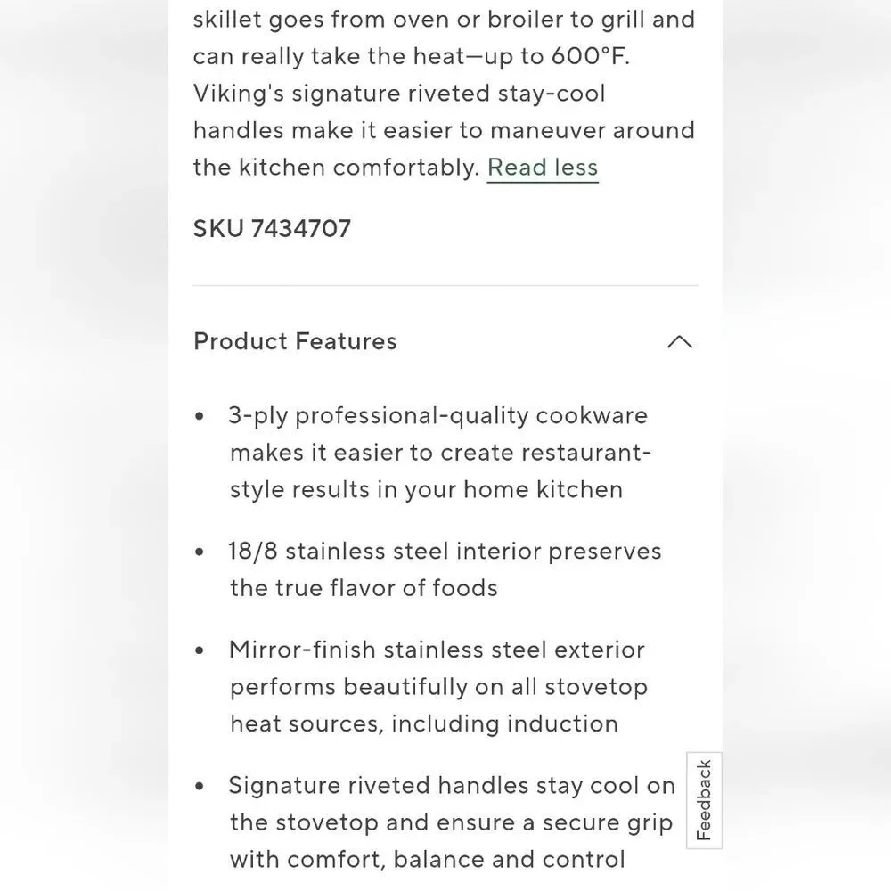The width and height of the screenshot is (891, 891).
Task: Click the Product Features section heading
Action: click(295, 341)
